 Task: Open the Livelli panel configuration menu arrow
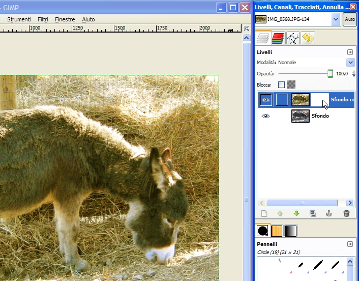coord(350,52)
